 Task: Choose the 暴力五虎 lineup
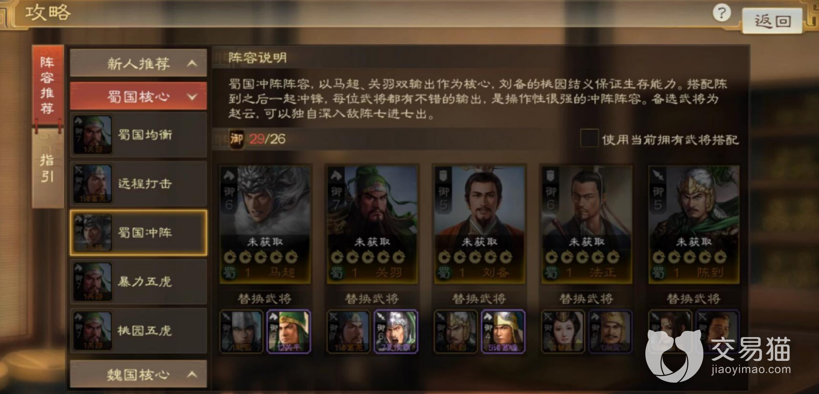(x=139, y=282)
